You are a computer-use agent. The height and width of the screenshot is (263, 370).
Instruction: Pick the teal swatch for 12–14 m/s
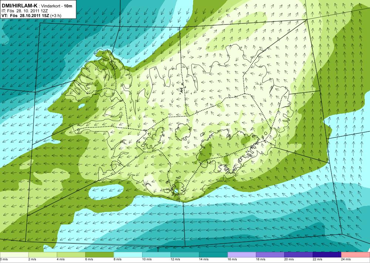[185, 255]
